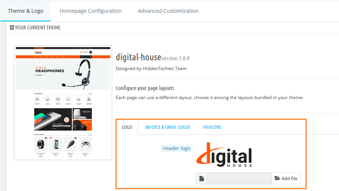The height and width of the screenshot is (191, 339).
Task: Click the empty header logo file field
Action: pos(239,179)
